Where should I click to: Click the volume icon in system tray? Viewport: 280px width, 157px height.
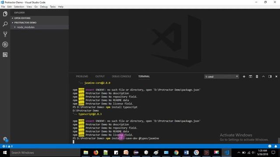click(x=253, y=153)
